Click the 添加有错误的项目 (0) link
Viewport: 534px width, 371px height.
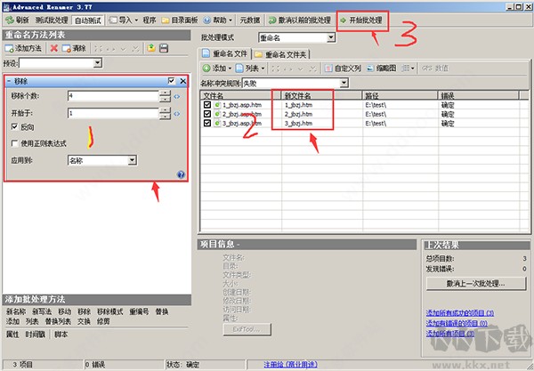point(457,323)
